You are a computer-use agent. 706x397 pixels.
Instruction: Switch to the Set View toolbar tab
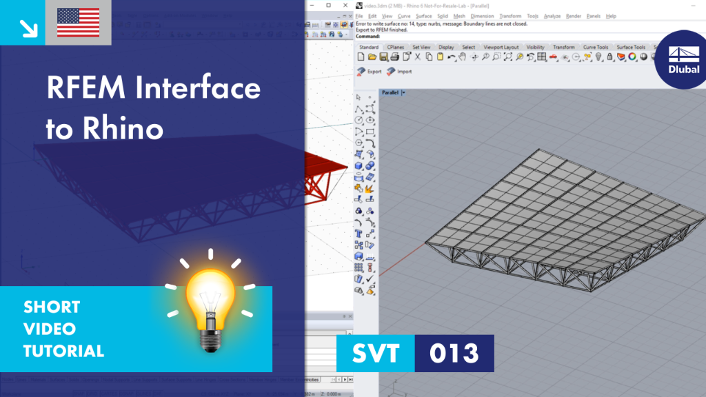pyautogui.click(x=421, y=48)
